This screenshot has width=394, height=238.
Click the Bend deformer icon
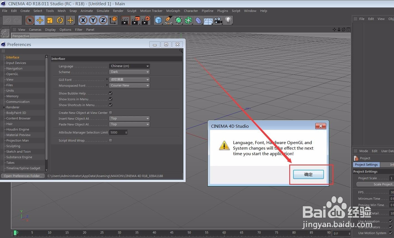[198, 20]
